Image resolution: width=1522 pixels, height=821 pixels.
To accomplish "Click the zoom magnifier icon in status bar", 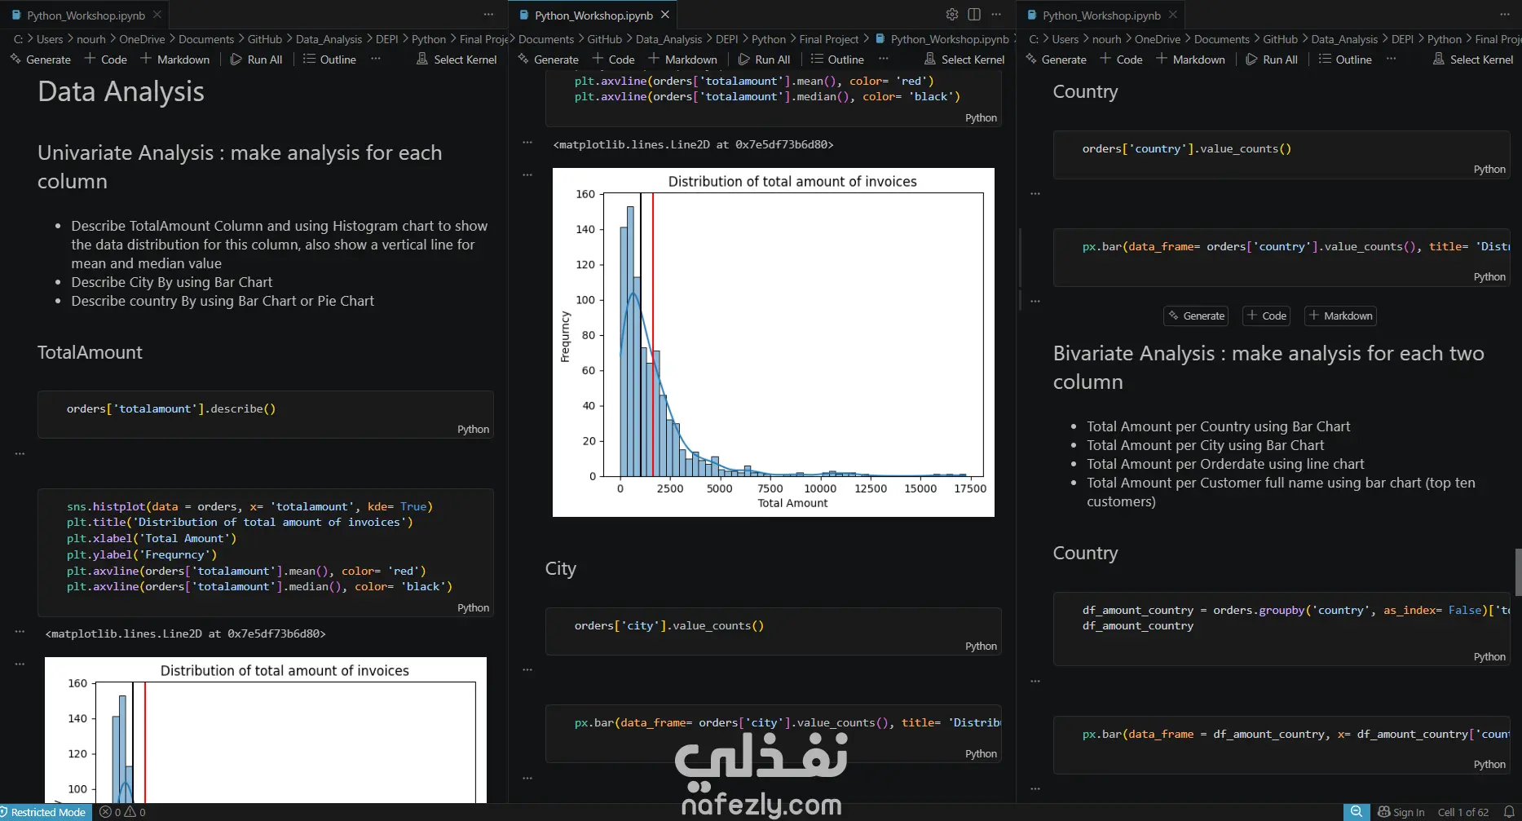I will [1356, 812].
